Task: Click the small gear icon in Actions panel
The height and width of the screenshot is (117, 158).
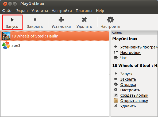Action: coord(116,90)
